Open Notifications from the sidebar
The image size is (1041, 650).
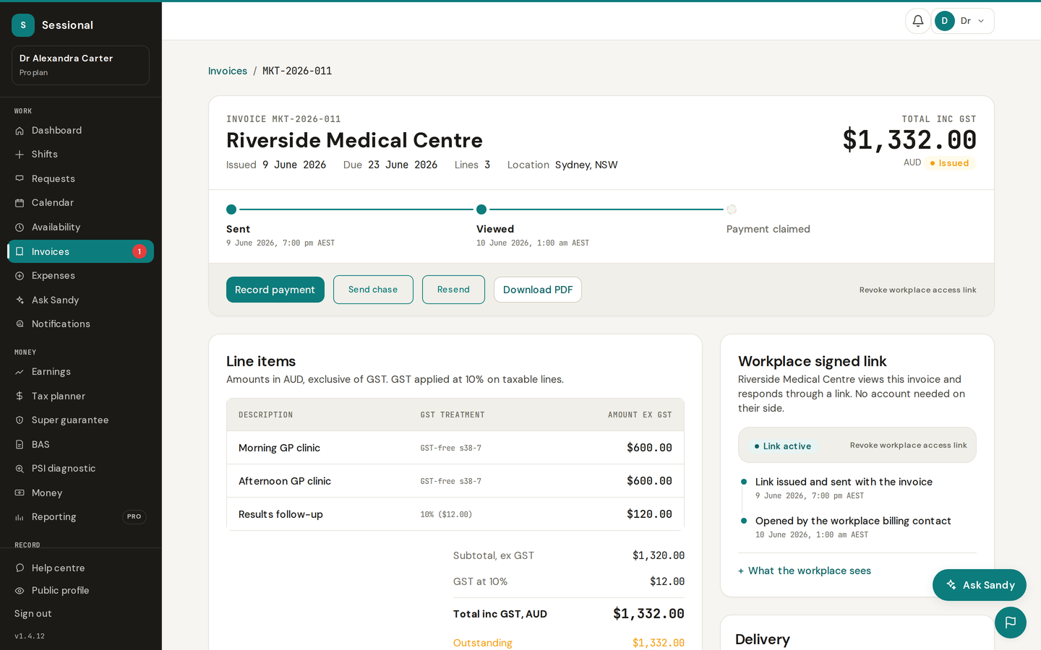coord(80,324)
